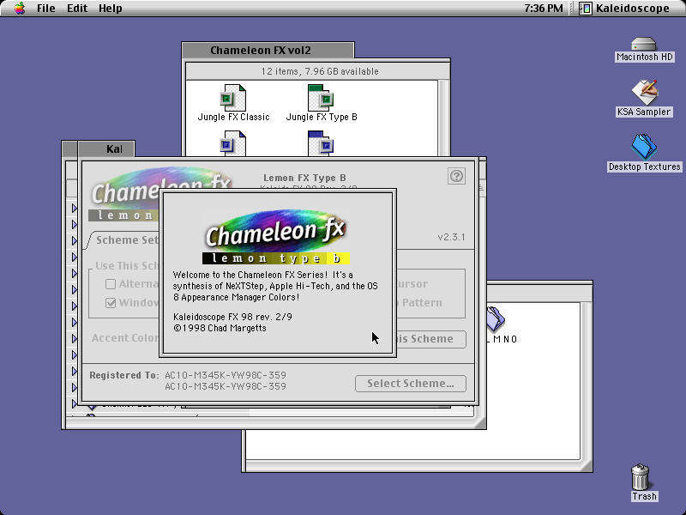Click the Chameleon FX vol2 window title tab
Image resolution: width=686 pixels, height=515 pixels.
point(268,51)
